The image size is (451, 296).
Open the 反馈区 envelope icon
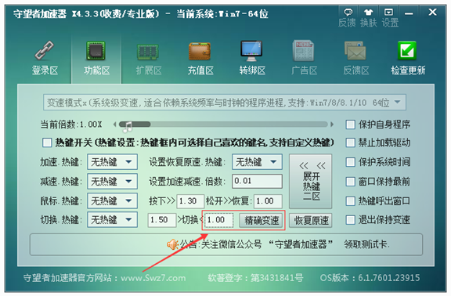[355, 51]
